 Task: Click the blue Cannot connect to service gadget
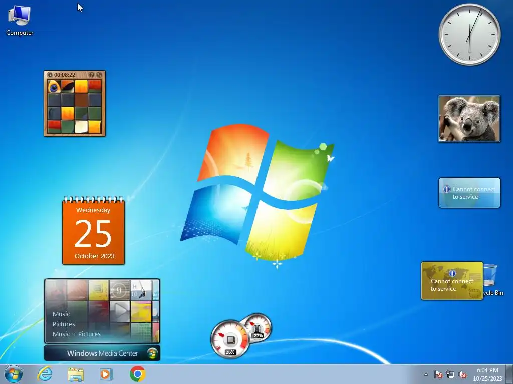pyautogui.click(x=469, y=193)
